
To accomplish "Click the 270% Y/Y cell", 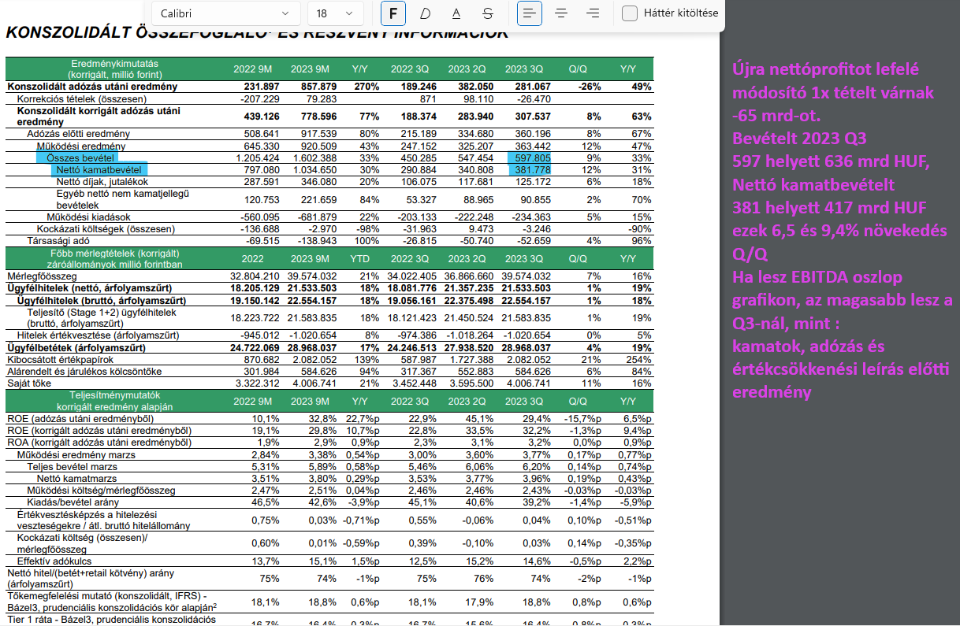I will [367, 87].
